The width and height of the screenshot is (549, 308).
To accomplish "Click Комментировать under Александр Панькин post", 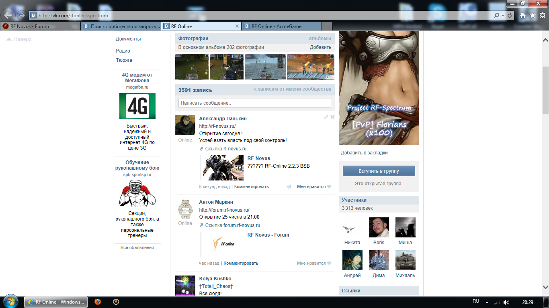I will click(x=252, y=186).
